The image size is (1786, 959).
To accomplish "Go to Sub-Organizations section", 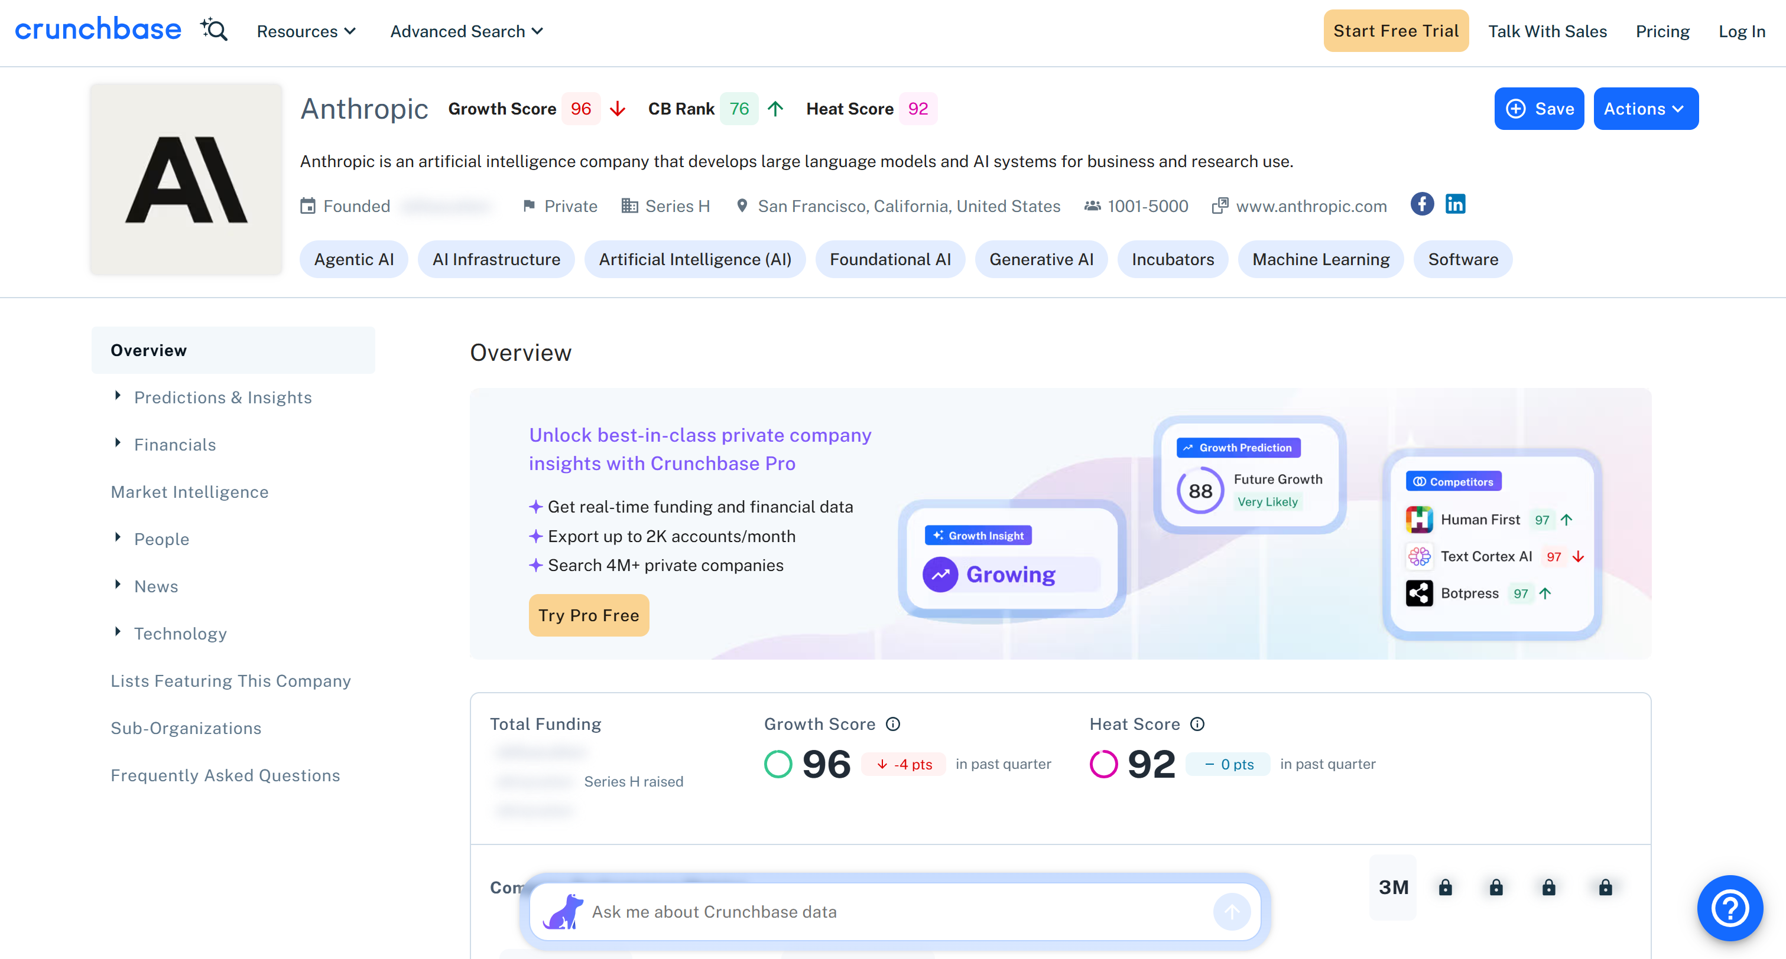I will (186, 728).
